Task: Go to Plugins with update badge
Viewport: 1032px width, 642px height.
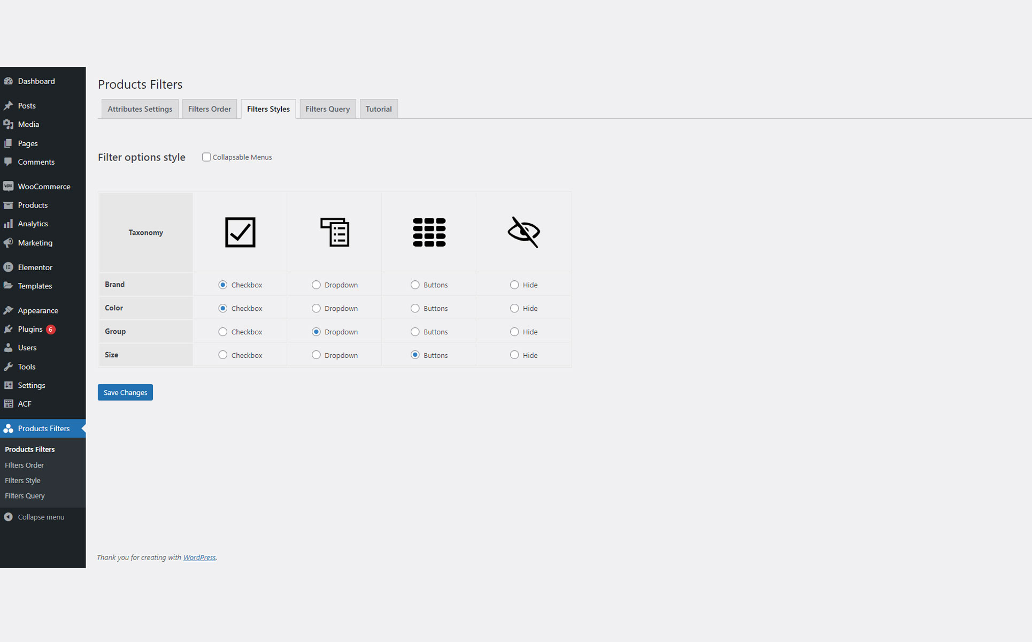Action: (30, 329)
